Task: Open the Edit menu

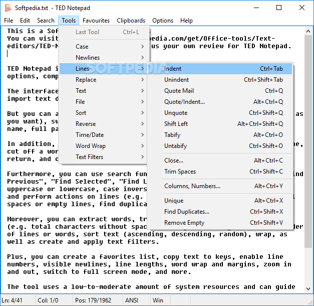Action: (25, 21)
